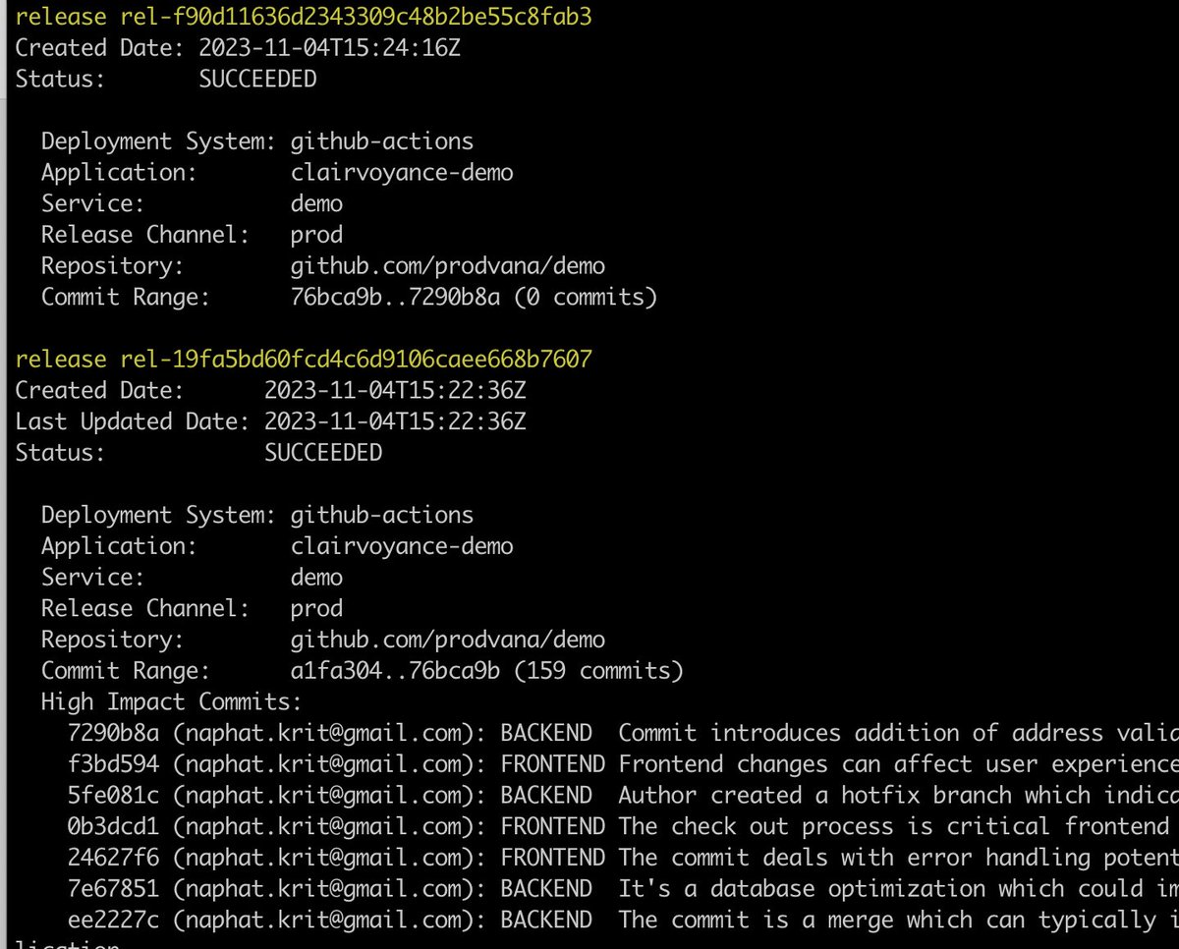Click commit hash 7e67851
This screenshot has height=949, width=1179.
pyautogui.click(x=113, y=889)
